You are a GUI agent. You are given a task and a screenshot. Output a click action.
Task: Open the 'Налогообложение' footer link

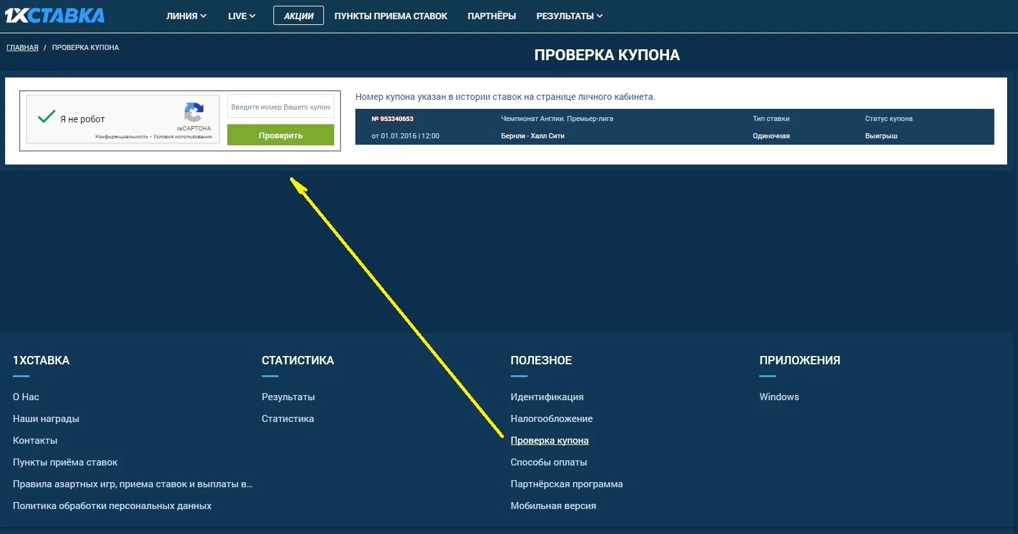click(x=551, y=419)
